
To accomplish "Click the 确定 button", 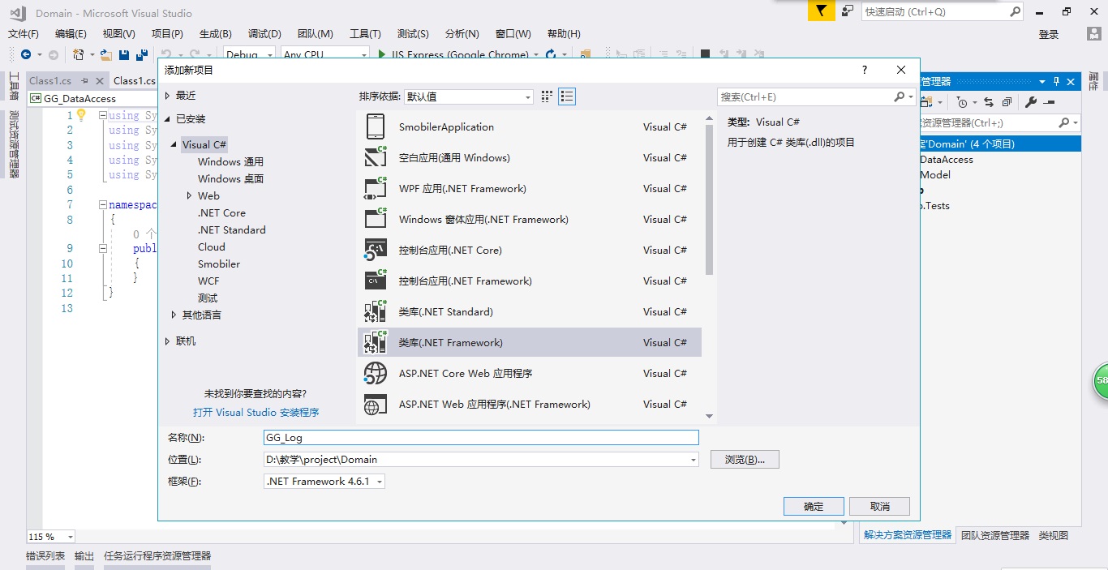I will (814, 506).
